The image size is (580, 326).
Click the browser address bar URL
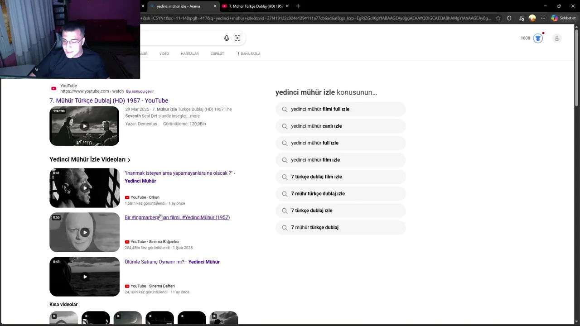point(316,18)
